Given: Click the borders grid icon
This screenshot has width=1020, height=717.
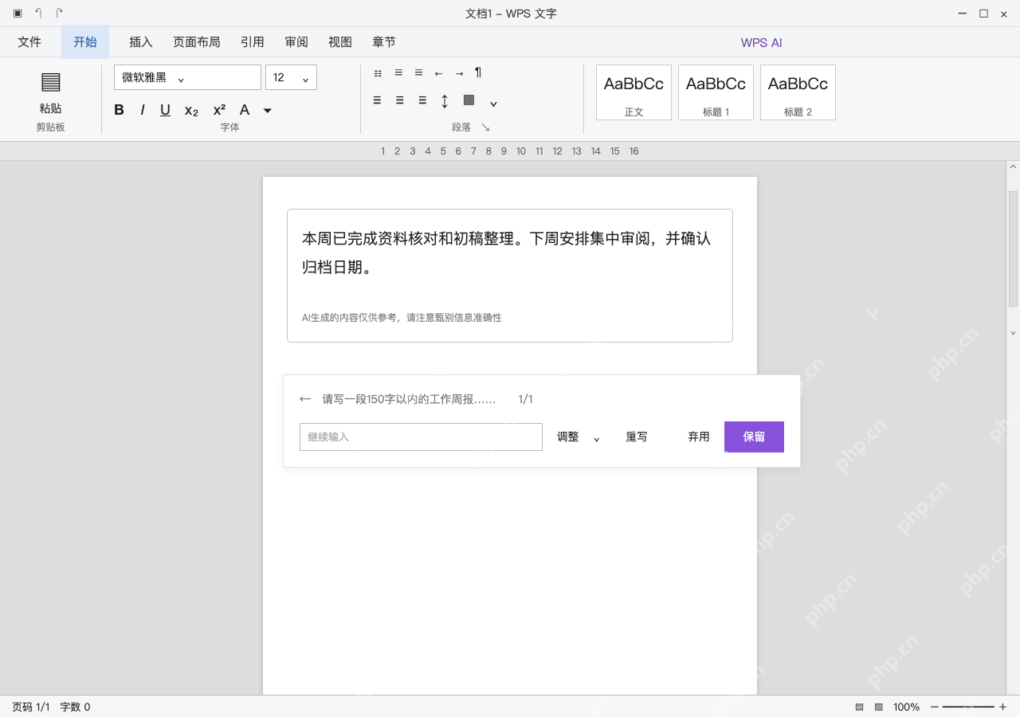Looking at the screenshot, I should click(469, 100).
